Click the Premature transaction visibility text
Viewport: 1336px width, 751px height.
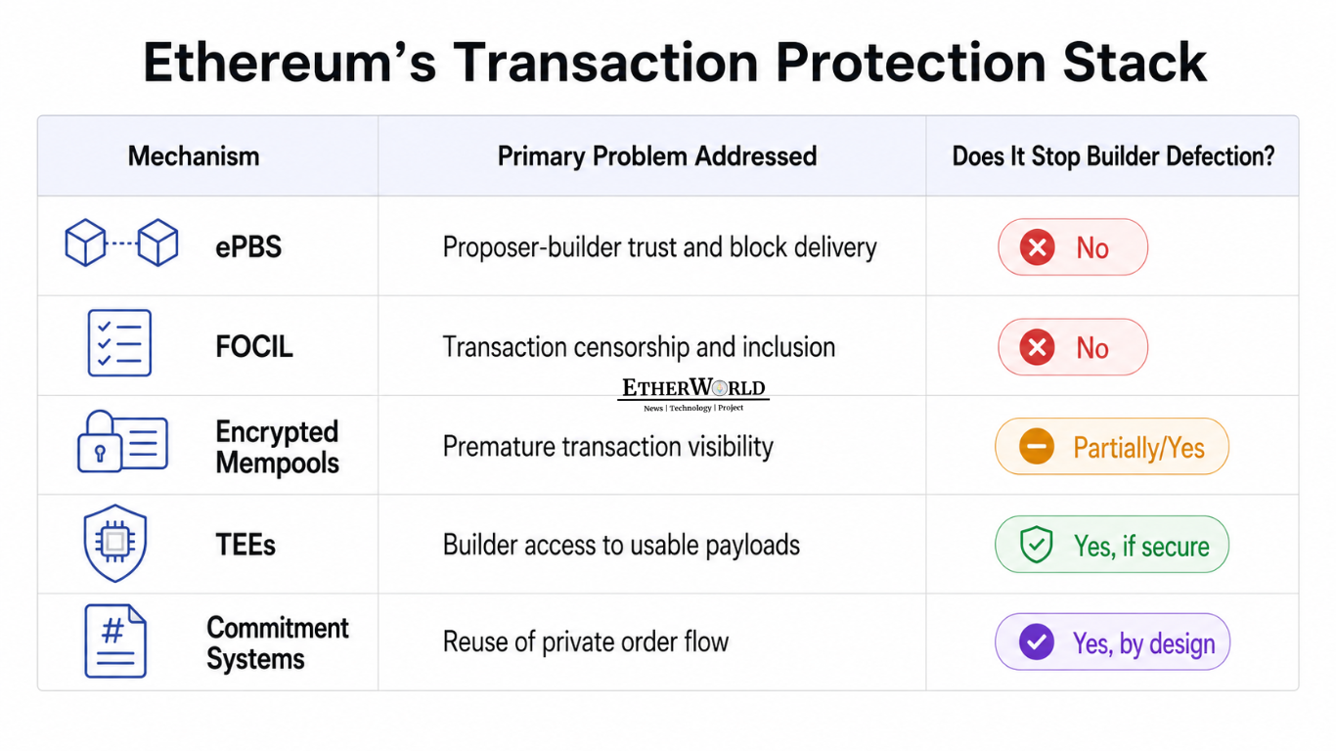[x=608, y=447]
